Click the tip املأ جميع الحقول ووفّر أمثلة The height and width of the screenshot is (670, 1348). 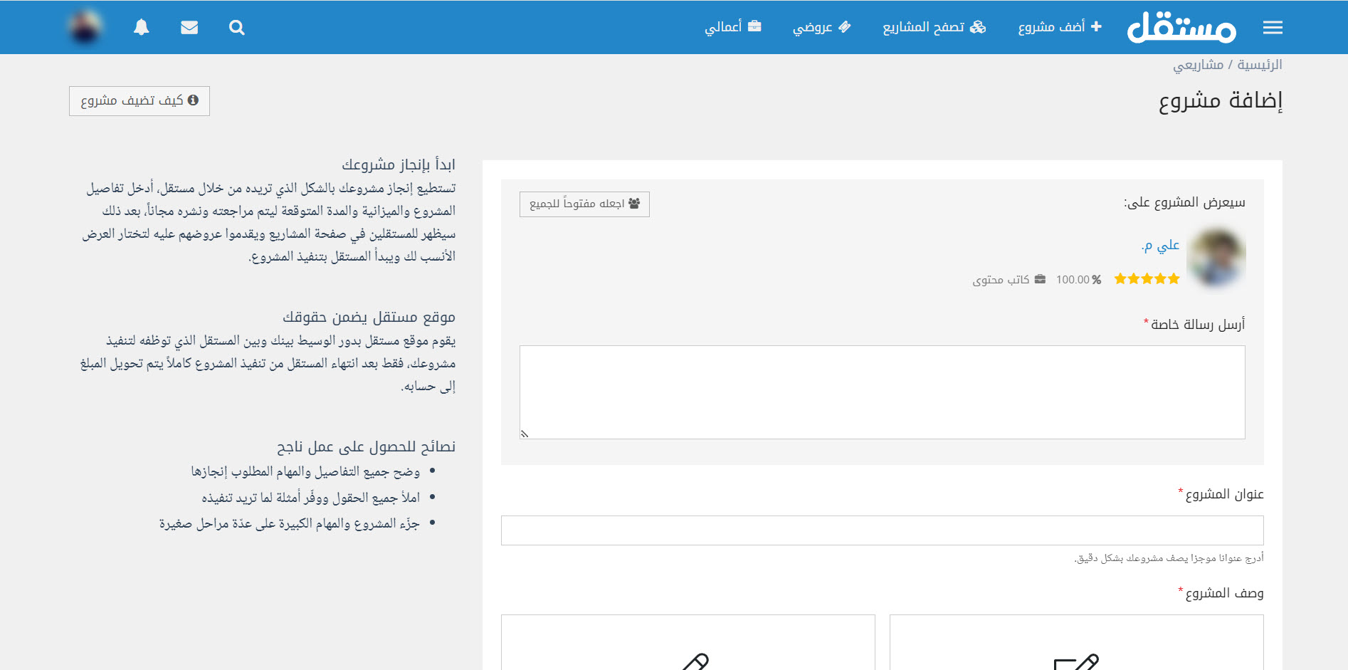[310, 497]
